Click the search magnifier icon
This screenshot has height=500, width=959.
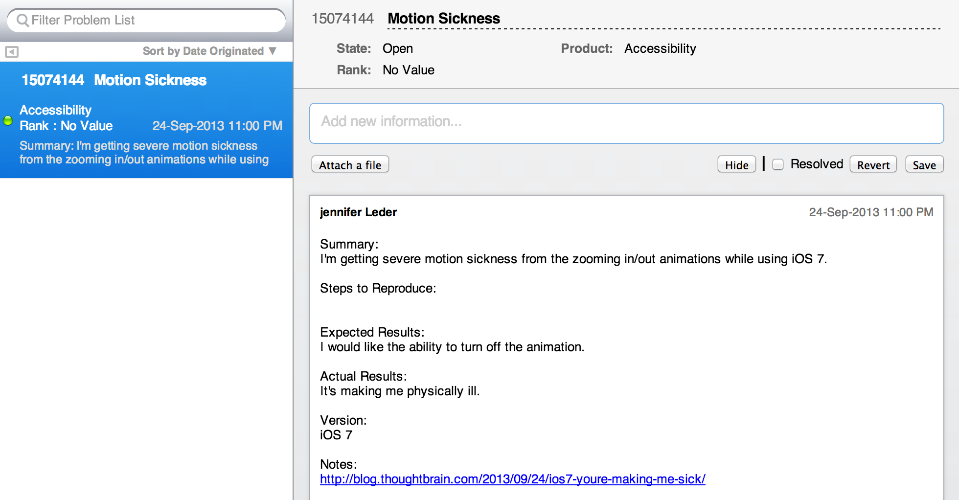tap(23, 20)
